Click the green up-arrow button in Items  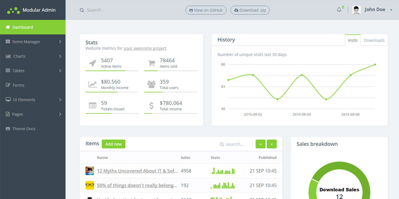(261, 144)
